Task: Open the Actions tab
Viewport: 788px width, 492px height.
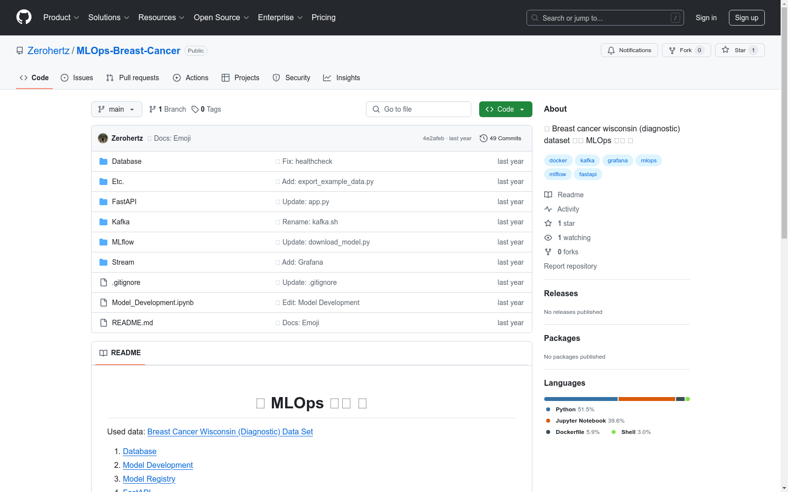Action: [191, 78]
